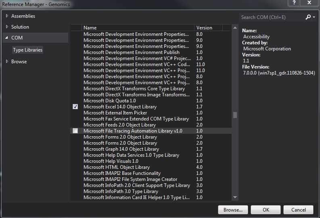
Task: Select Microsoft External Item Picker row
Action: 151,113
